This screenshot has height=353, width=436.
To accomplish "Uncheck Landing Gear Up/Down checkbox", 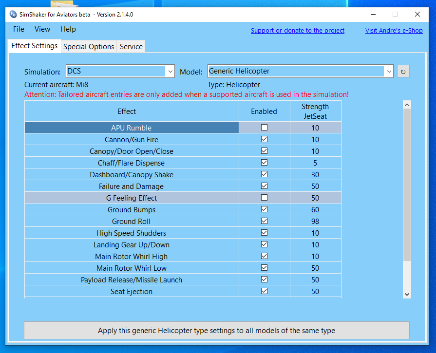I will click(264, 244).
